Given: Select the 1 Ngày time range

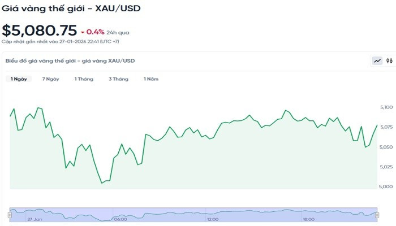Looking at the screenshot, I should point(19,79).
